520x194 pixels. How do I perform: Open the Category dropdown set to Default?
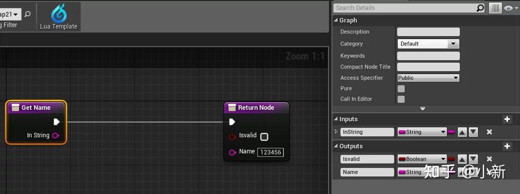pyautogui.click(x=428, y=44)
